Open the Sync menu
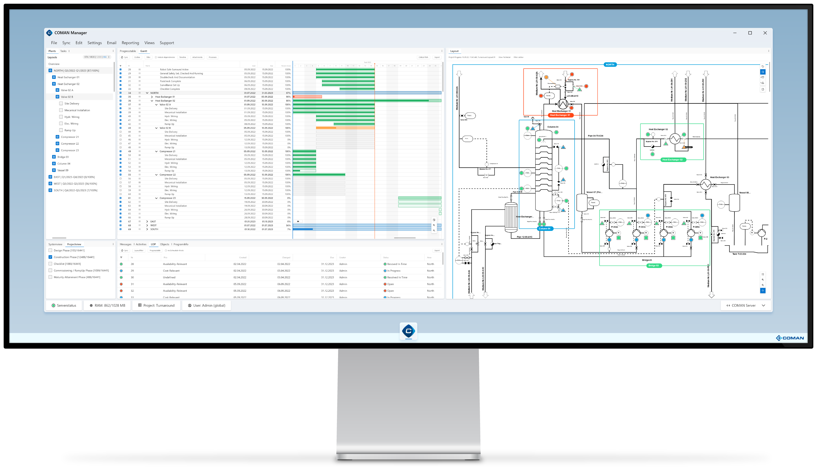Viewport: 817px width, 470px height. (x=66, y=43)
